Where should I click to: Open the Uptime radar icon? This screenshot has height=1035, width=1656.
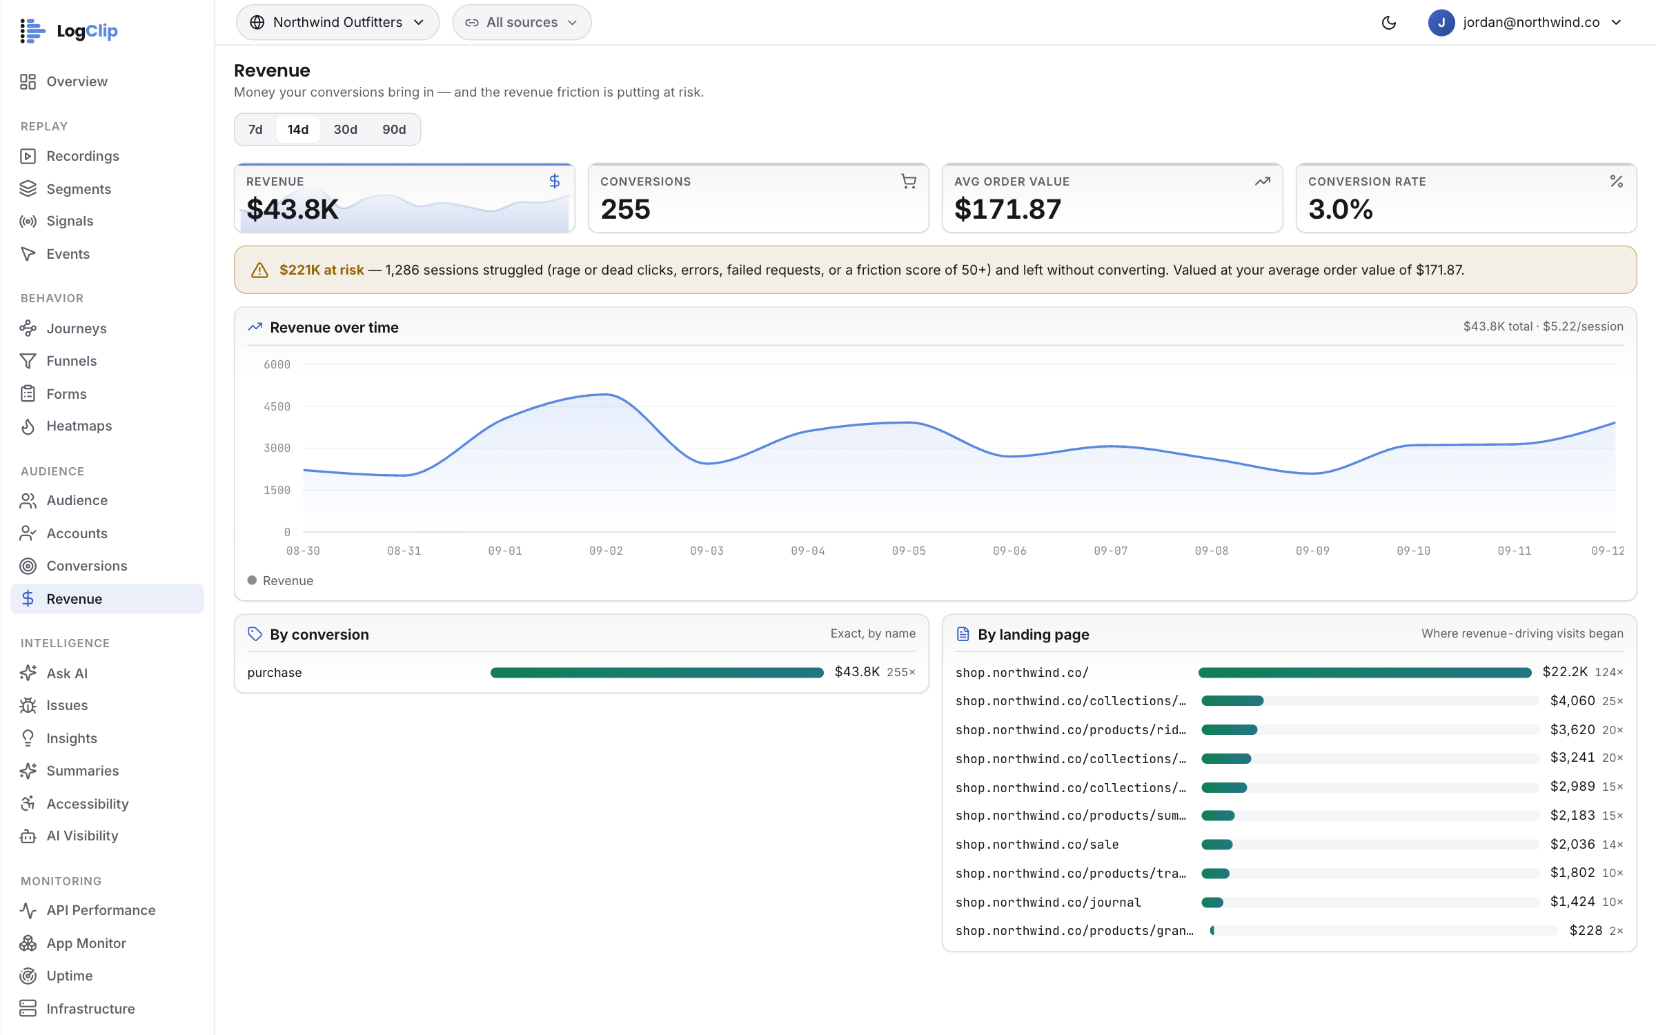click(28, 976)
